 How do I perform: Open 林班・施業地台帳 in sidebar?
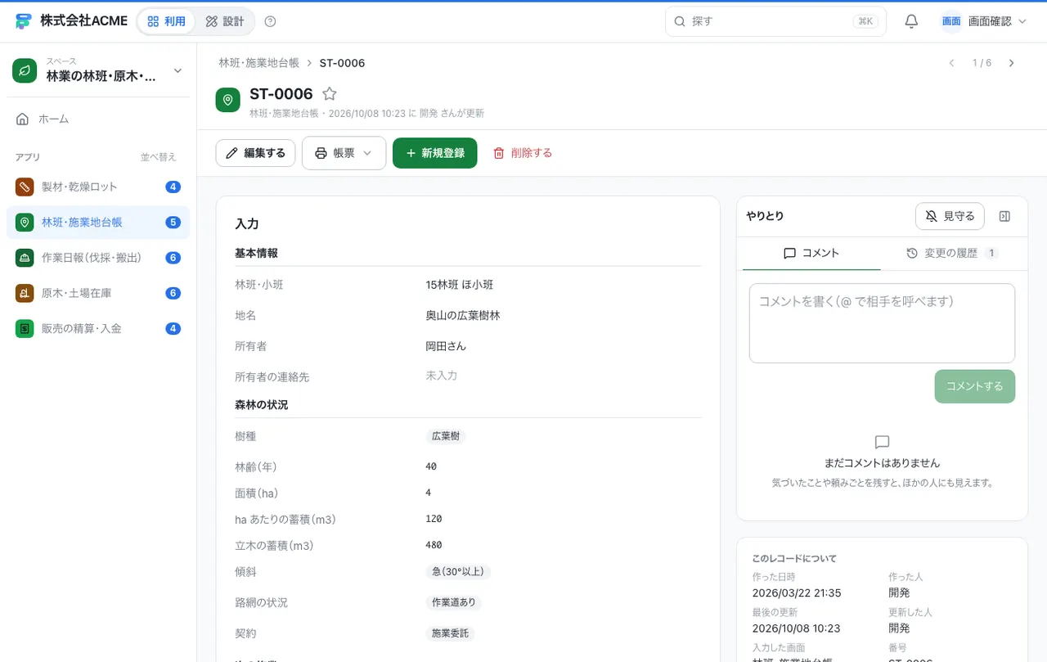point(98,223)
